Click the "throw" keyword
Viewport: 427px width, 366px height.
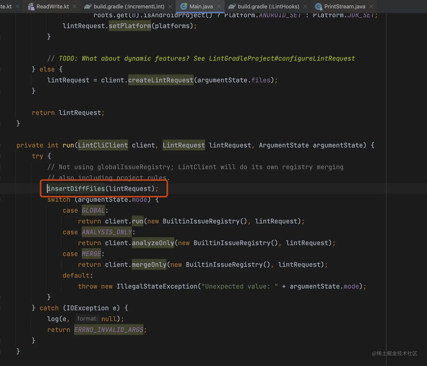click(x=88, y=286)
